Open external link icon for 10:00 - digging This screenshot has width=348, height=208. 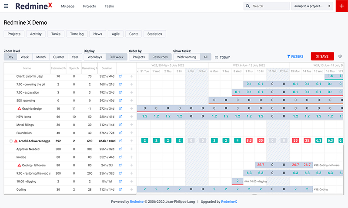click(120, 181)
